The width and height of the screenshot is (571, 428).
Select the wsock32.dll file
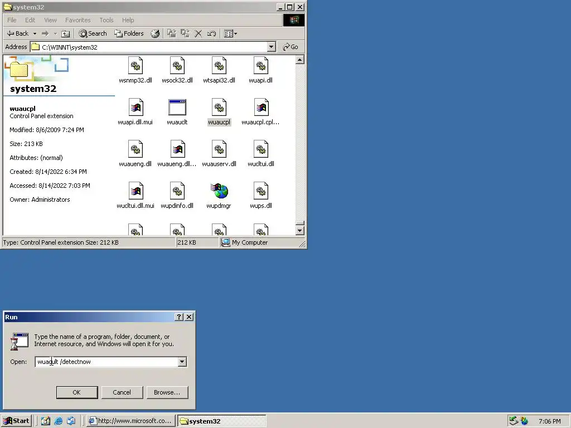pyautogui.click(x=177, y=70)
